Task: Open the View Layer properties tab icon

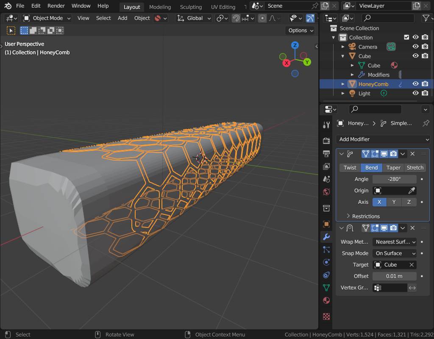Action: [326, 166]
